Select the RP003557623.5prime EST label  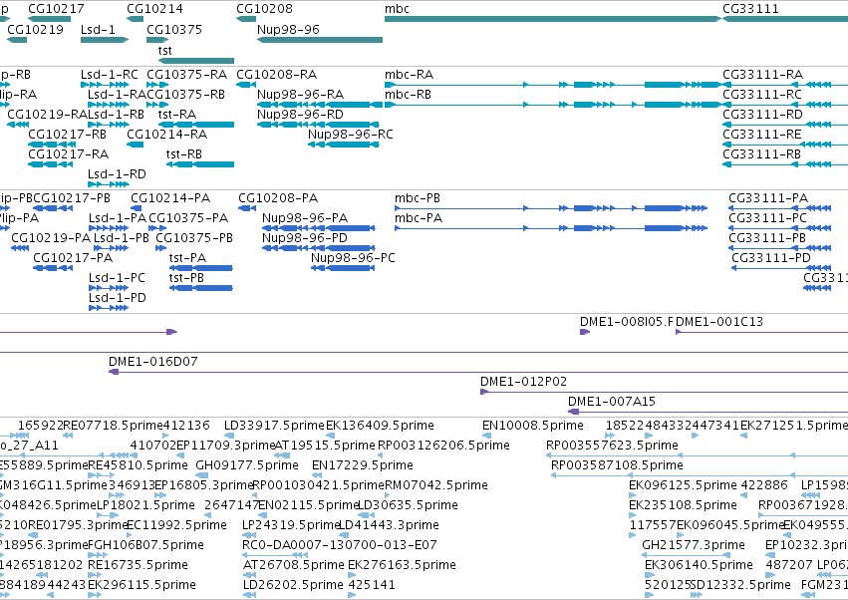click(x=612, y=446)
